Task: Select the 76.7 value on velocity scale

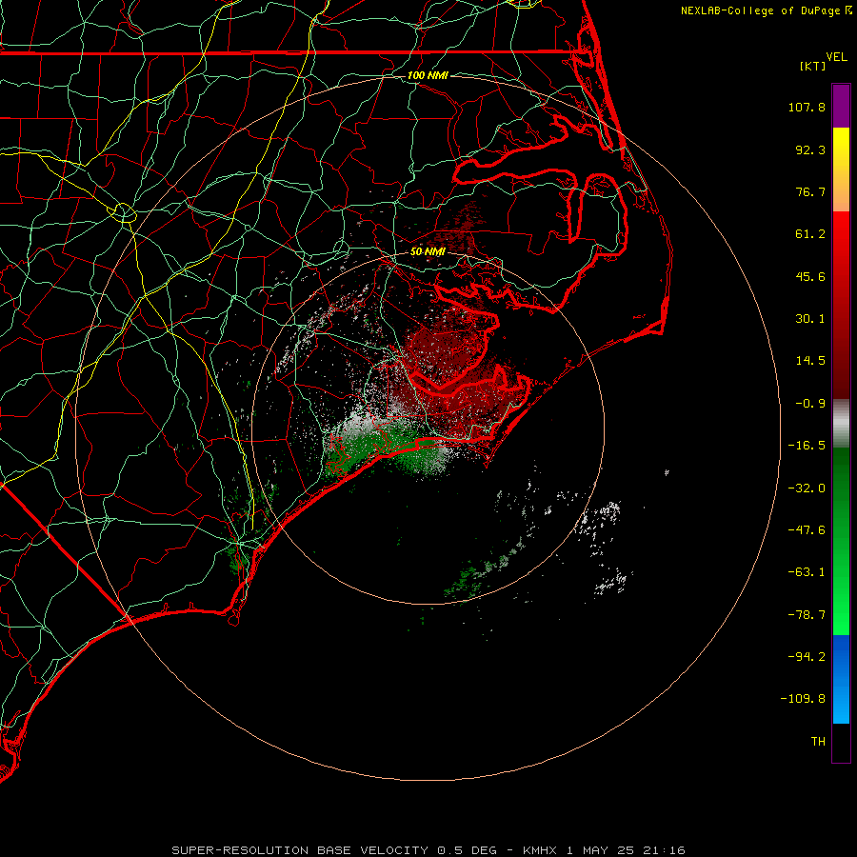Action: [x=810, y=191]
